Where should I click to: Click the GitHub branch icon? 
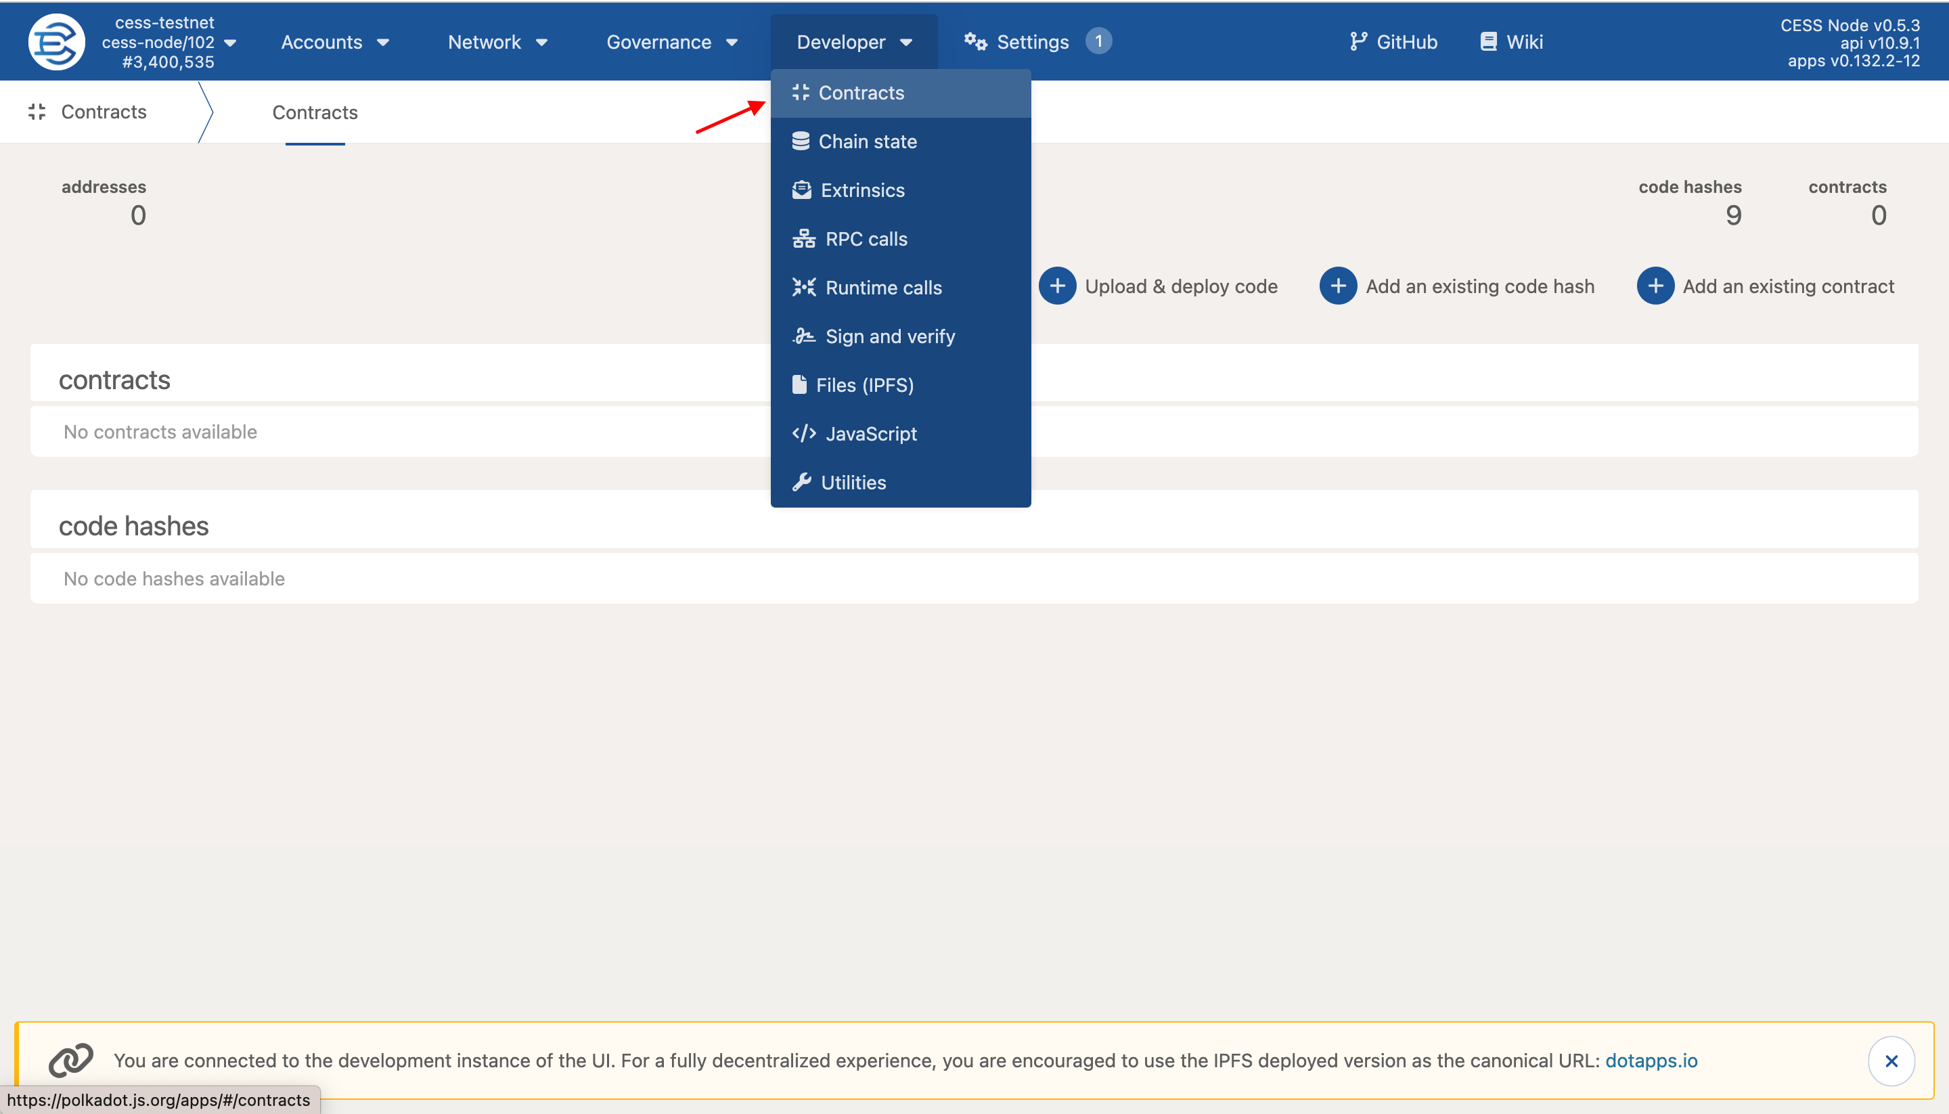(x=1358, y=41)
